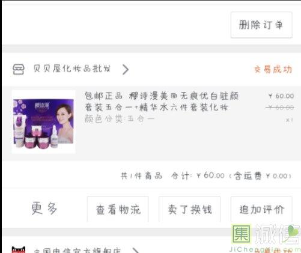Open the 贝贝屋化妆品批发 shop name link
This screenshot has width=301, height=253.
[72, 69]
